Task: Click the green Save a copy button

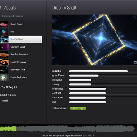Action: click(x=78, y=108)
